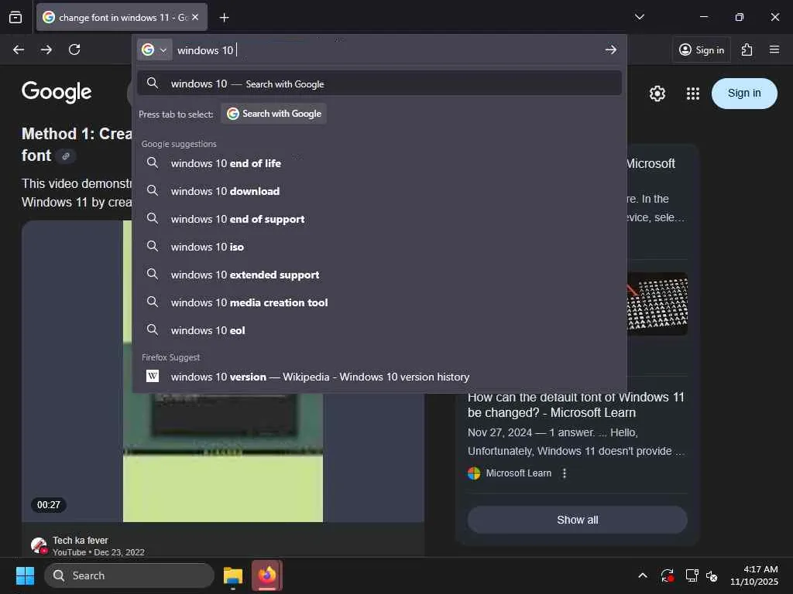The width and height of the screenshot is (793, 594).
Task: Expand the list all tabs chevron
Action: pyautogui.click(x=639, y=17)
